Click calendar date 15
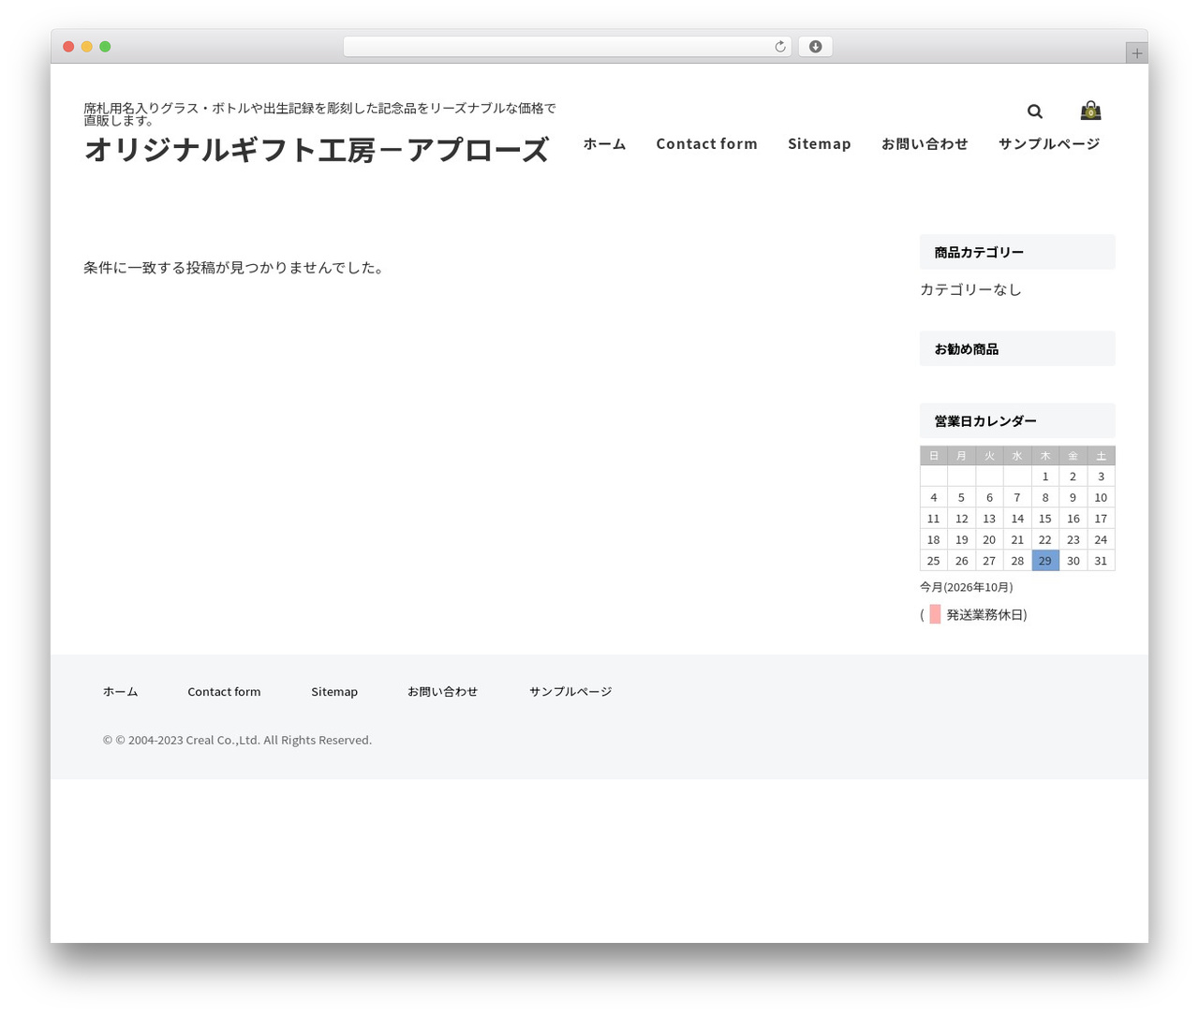This screenshot has height=1015, width=1199. [1045, 519]
